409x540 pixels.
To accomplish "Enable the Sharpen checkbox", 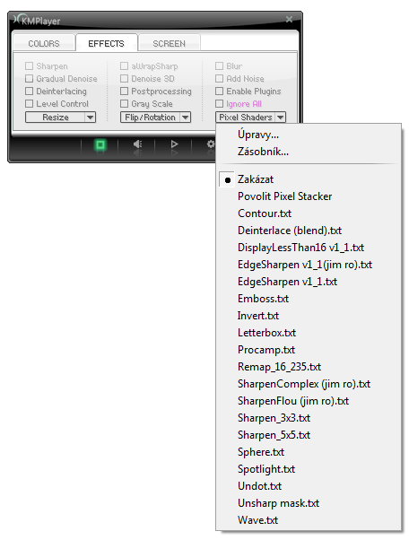I will click(x=30, y=65).
